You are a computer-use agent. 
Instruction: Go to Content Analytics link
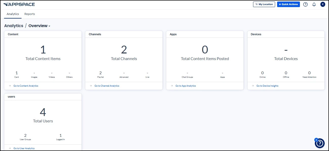[x=26, y=86]
